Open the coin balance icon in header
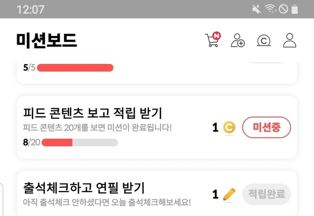Viewport: 314px width, 216px height. (x=264, y=41)
